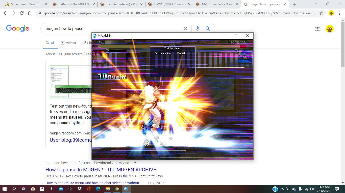Open How to pause In MUGEN? link
This screenshot has height=193, width=345.
point(101,170)
